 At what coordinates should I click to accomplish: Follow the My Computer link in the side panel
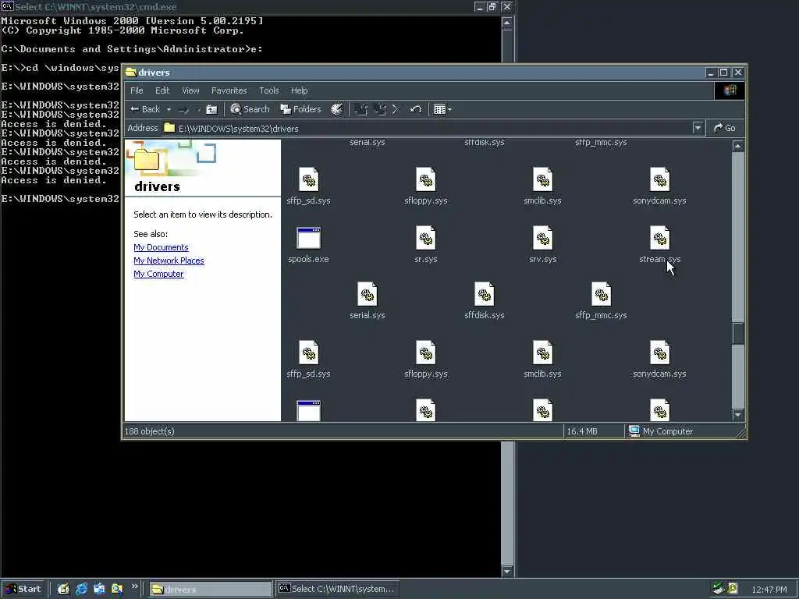tap(158, 274)
